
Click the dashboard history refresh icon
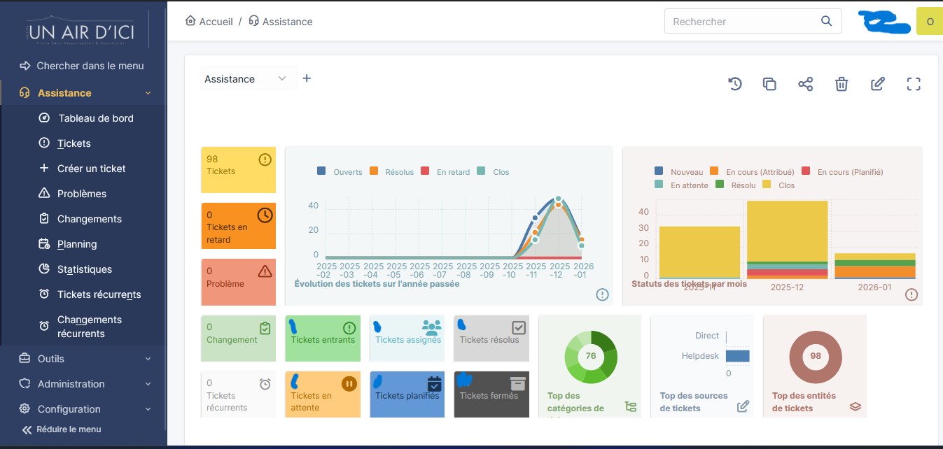pos(734,84)
